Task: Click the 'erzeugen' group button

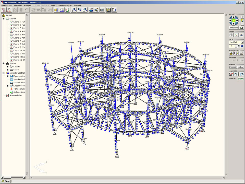Action: click(232, 67)
